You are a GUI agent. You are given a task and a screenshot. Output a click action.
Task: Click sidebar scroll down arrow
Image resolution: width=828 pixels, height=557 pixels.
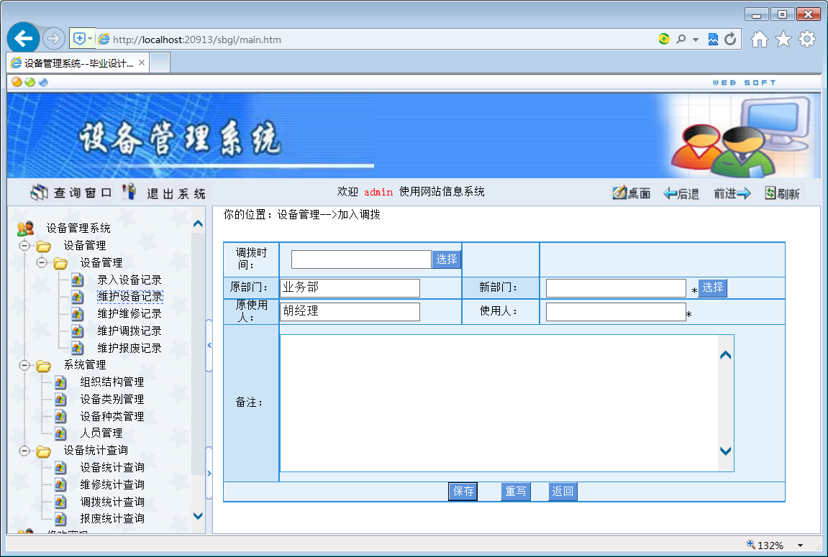tap(198, 516)
